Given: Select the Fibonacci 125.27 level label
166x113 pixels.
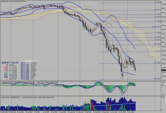Looking at the screenshot, I should (158, 63).
